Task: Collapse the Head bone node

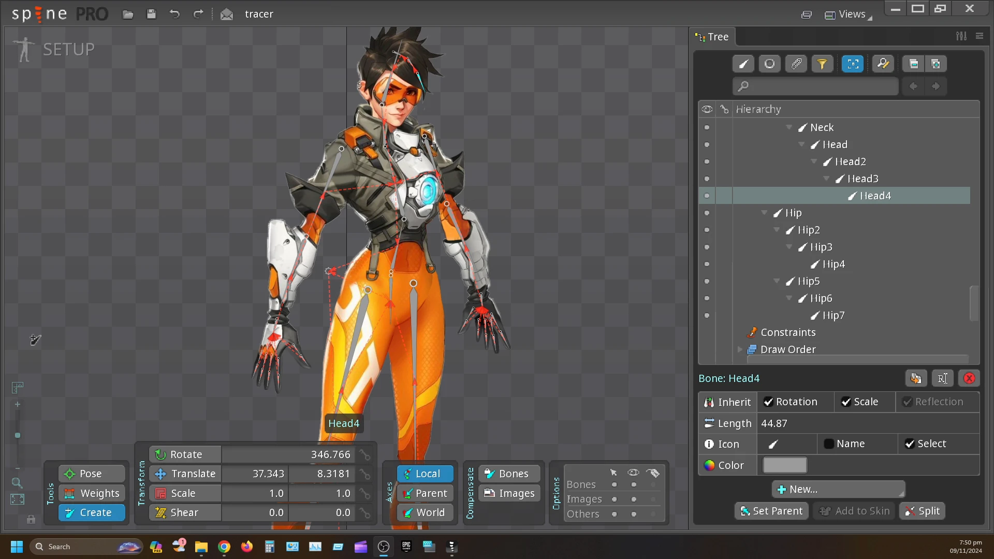Action: pyautogui.click(x=801, y=144)
